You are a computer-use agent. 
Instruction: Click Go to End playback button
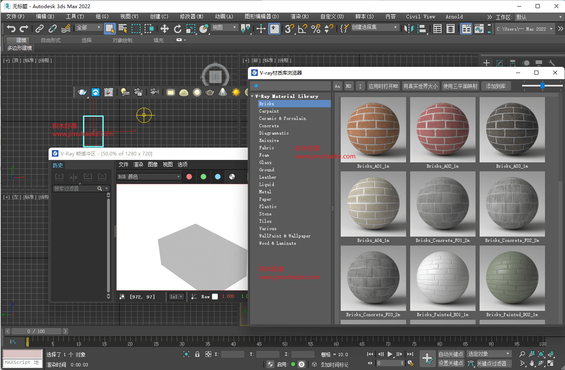(x=410, y=354)
